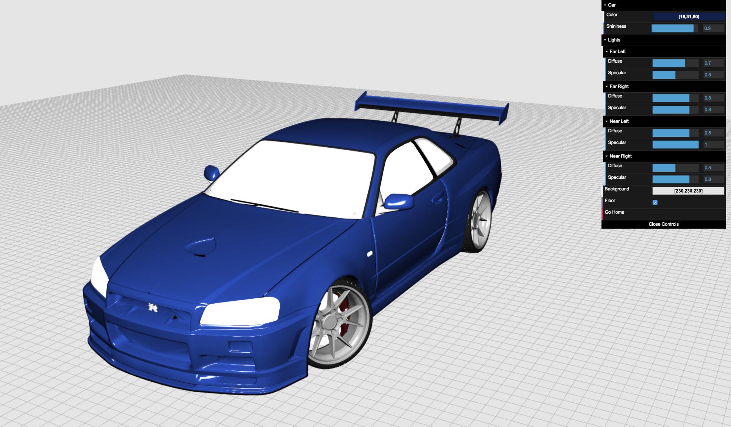
Task: Click Close Controls button
Action: [x=663, y=224]
